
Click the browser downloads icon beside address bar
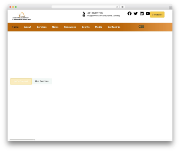click(x=122, y=7)
